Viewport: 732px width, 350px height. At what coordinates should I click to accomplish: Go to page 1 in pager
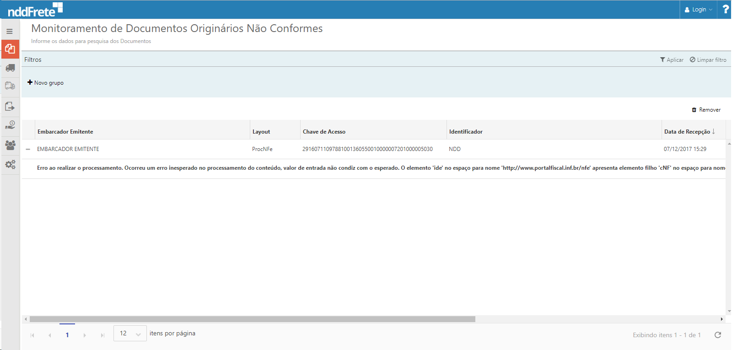67,335
